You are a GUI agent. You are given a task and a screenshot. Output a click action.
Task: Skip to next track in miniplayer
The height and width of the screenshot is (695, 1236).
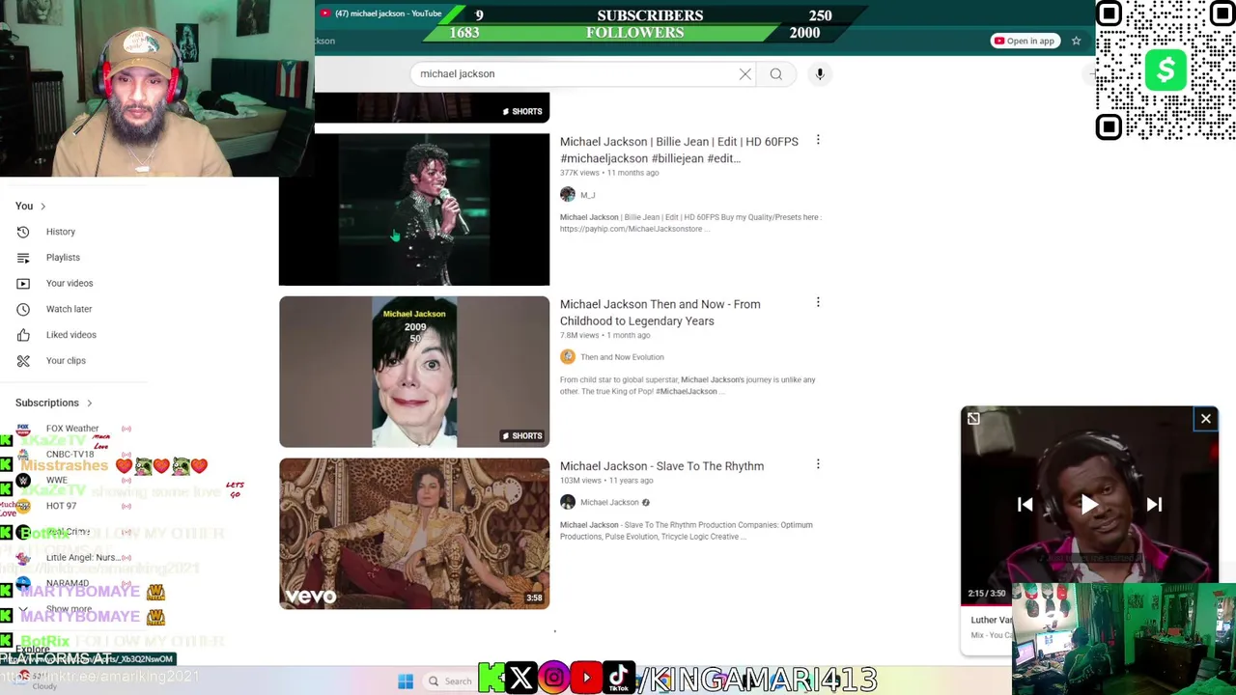pos(1154,504)
